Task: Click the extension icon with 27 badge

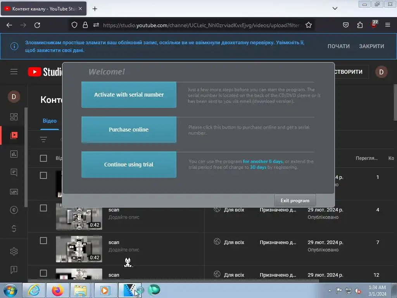Action: 374,24
